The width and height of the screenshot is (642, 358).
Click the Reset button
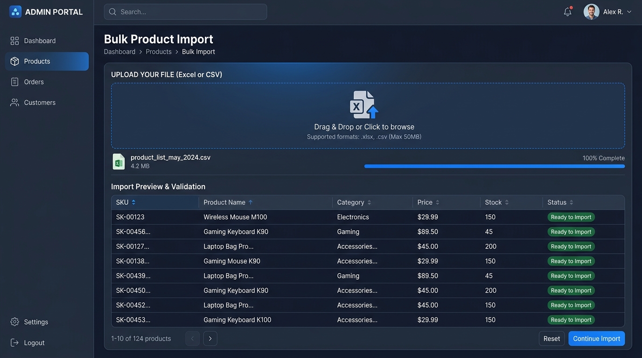551,338
